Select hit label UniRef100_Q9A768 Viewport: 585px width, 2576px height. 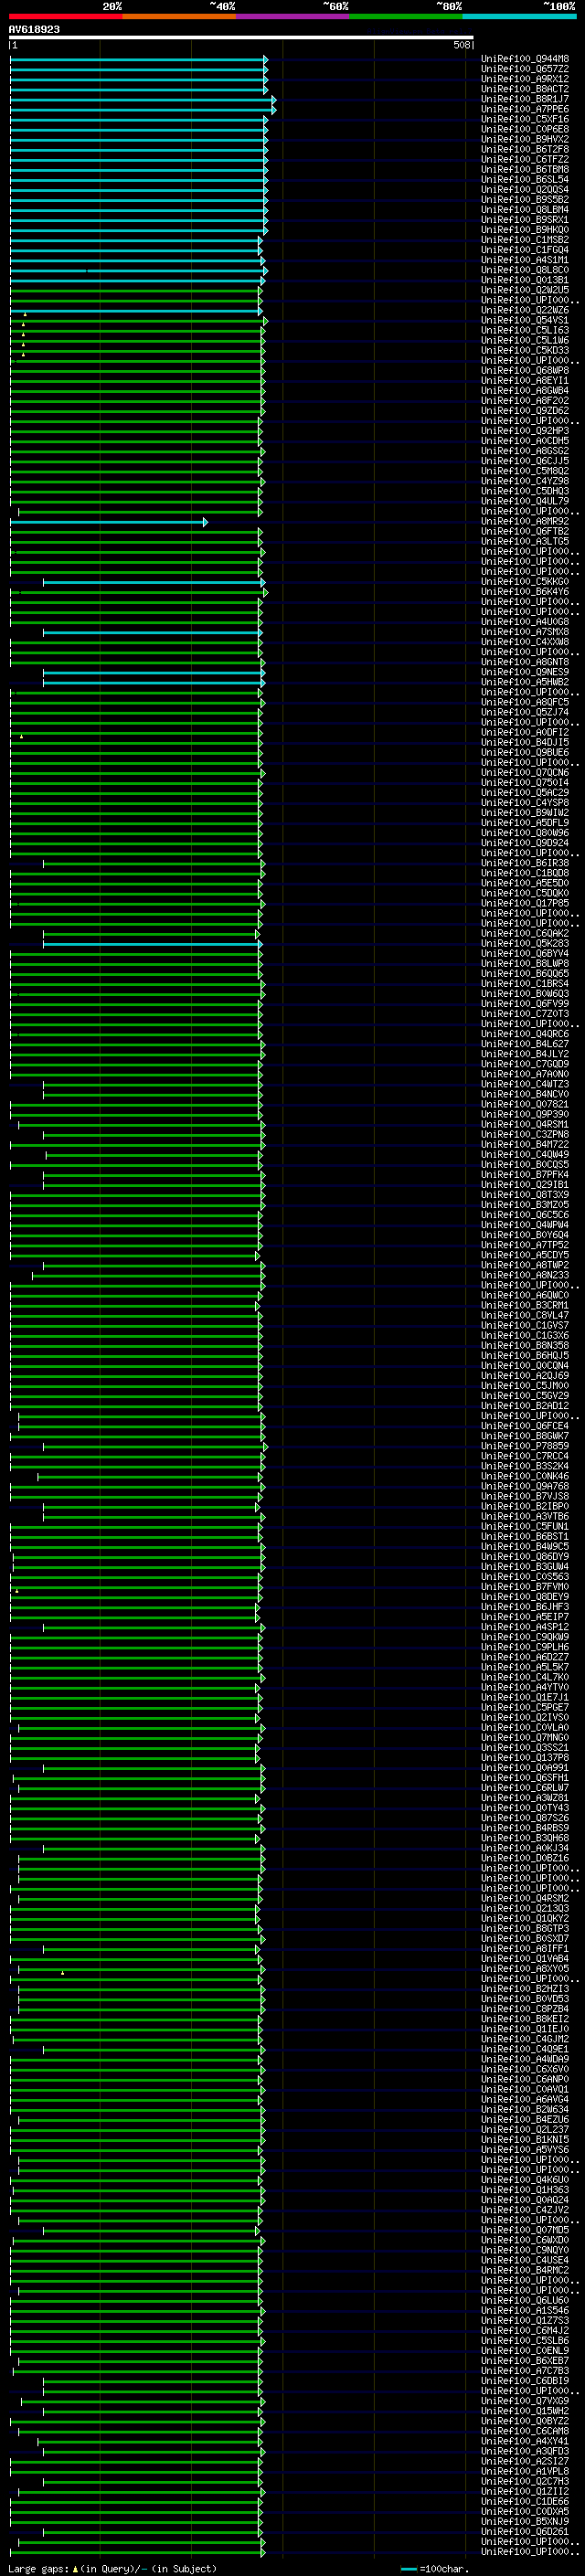click(x=525, y=1486)
